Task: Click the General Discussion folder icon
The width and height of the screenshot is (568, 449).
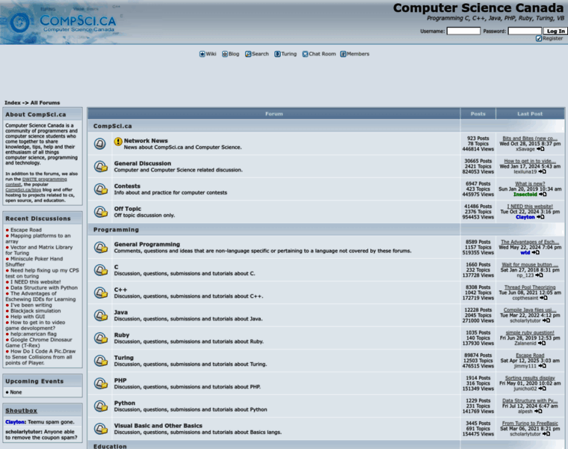Action: point(101,166)
